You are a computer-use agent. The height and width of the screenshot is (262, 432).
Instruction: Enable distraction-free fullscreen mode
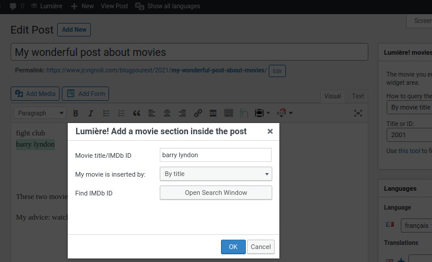pos(358,113)
